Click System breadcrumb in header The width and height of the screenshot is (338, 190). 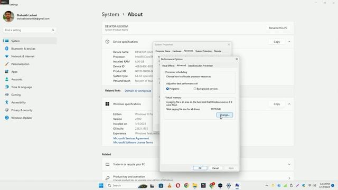[110, 14]
